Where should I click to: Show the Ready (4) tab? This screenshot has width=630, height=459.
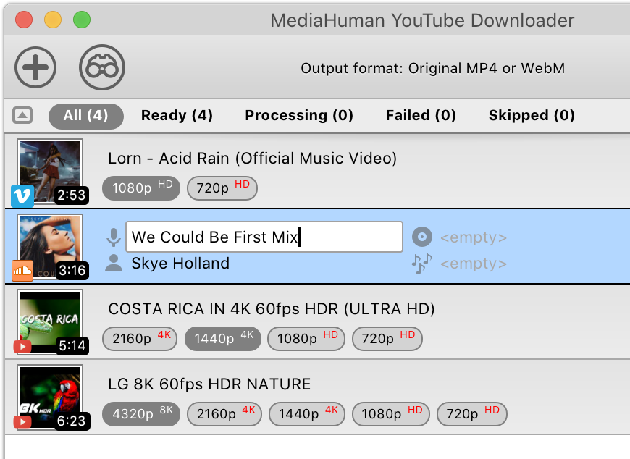pos(177,115)
